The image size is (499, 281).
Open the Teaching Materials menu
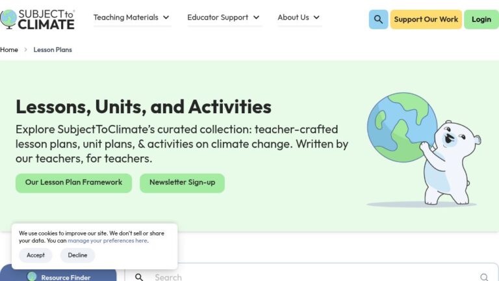(x=131, y=18)
